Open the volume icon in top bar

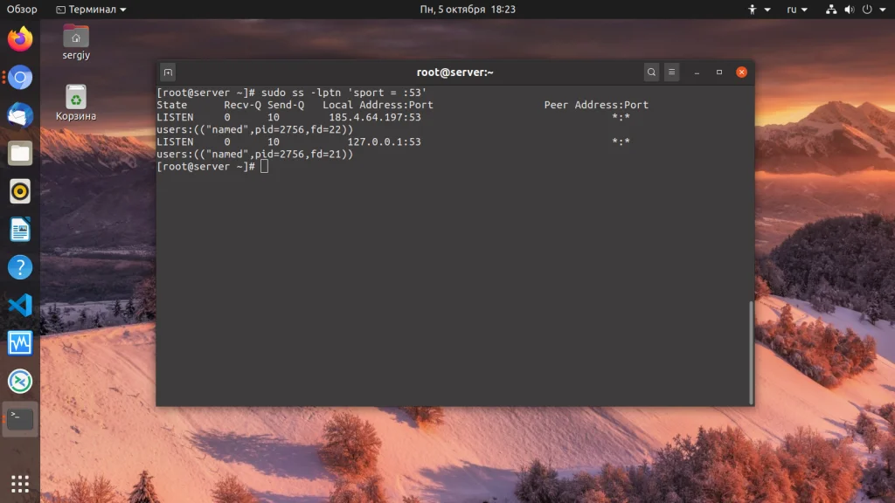pos(850,9)
